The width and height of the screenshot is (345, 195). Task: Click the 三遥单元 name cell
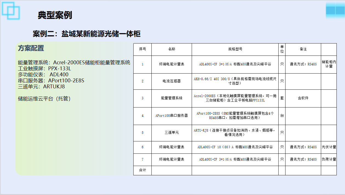point(172,133)
